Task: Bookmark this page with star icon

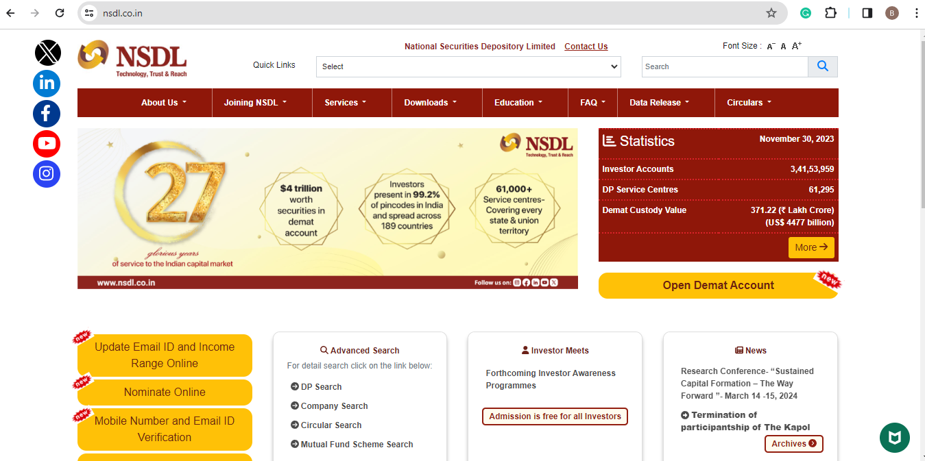Action: [x=771, y=13]
